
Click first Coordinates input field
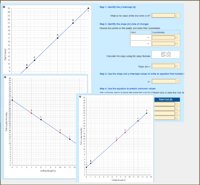point(163,38)
